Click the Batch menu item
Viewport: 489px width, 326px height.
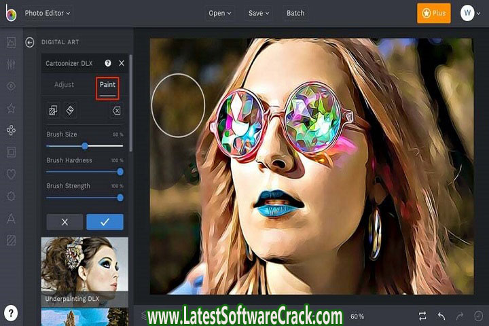[x=295, y=13]
